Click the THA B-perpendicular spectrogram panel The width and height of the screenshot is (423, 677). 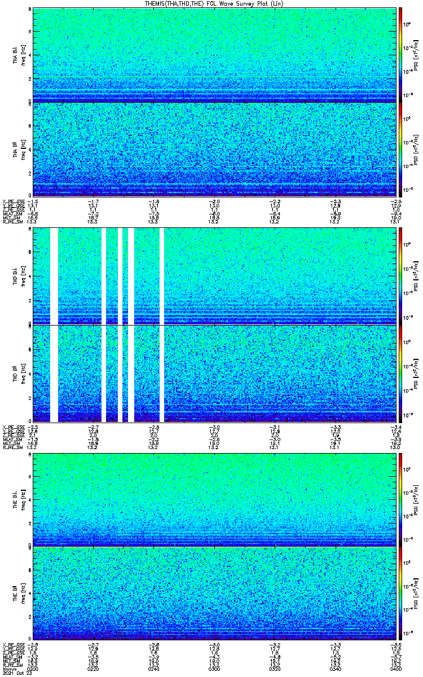click(214, 55)
